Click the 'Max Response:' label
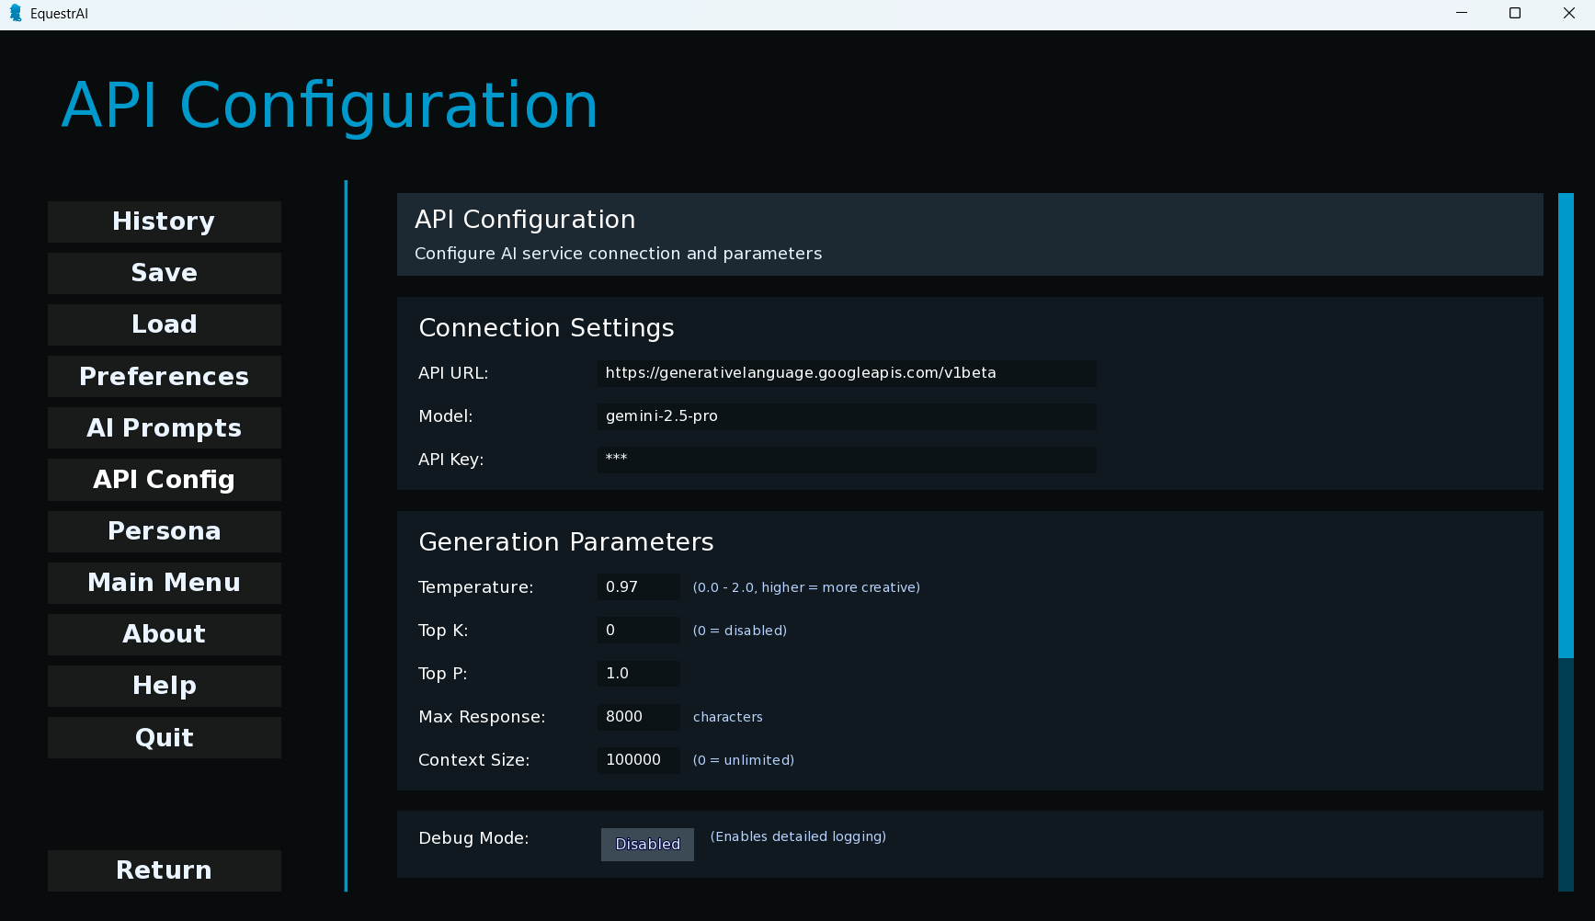This screenshot has width=1595, height=921. [482, 717]
